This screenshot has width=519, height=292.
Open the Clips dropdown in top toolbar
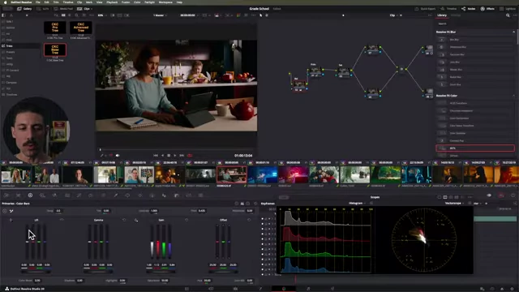(x=85, y=9)
